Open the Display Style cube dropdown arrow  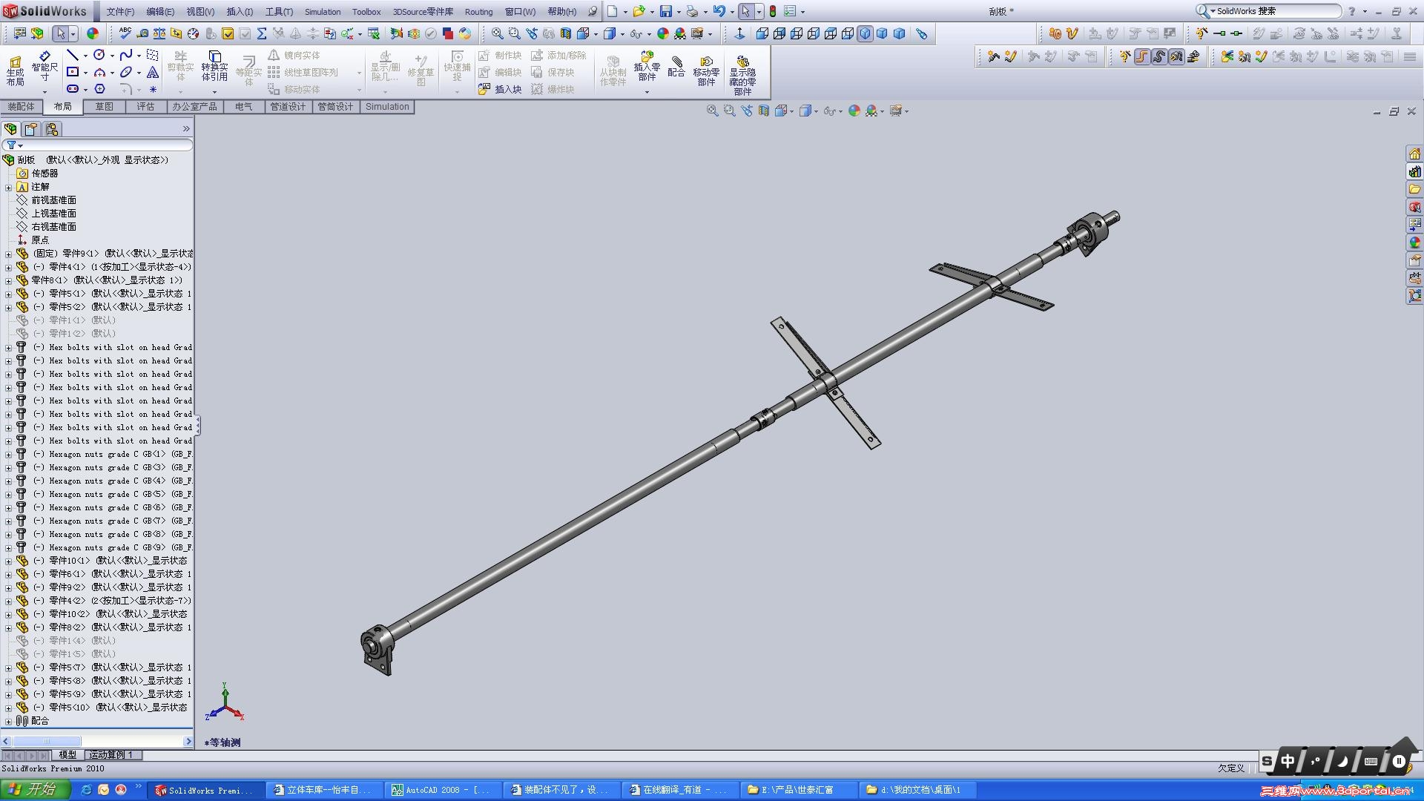816,111
